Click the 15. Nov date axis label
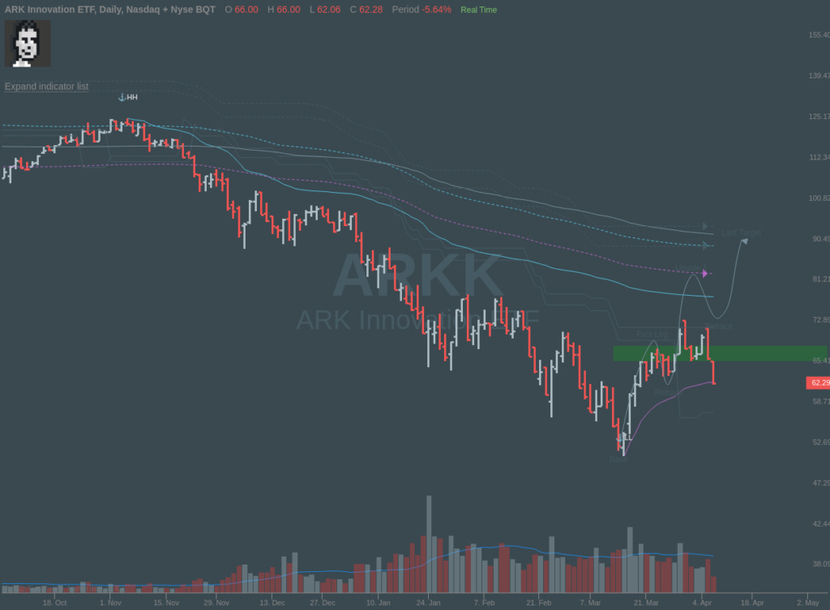 (166, 603)
